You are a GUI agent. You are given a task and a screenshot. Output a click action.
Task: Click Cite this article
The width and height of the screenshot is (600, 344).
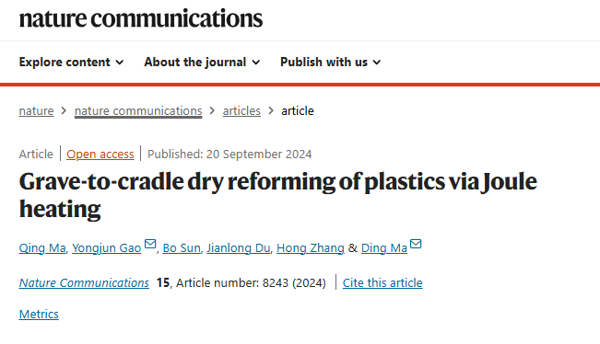pos(382,283)
